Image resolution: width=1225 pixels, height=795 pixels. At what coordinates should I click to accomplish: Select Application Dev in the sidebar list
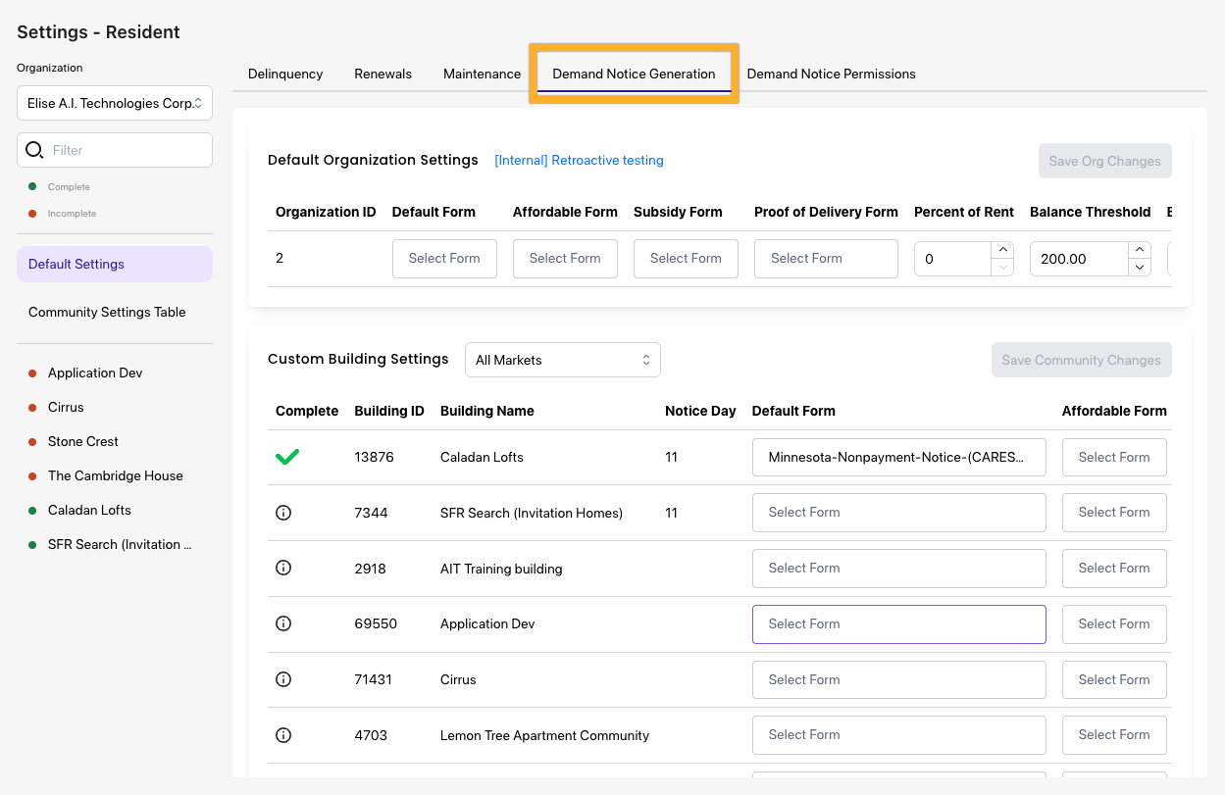point(95,373)
